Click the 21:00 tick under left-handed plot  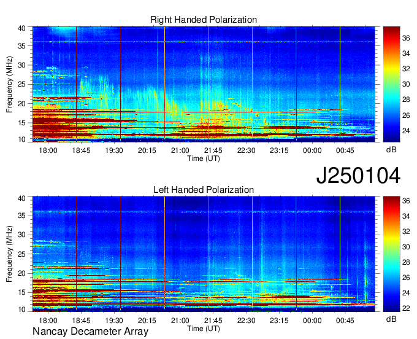[x=180, y=321]
